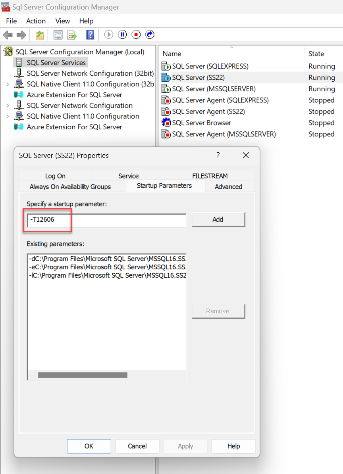Click the SQL Server Services tree icon
The image size is (343, 474).
19,63
